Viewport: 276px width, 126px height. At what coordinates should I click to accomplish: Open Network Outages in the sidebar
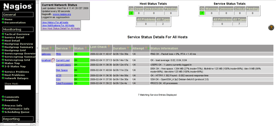[x=16, y=78]
